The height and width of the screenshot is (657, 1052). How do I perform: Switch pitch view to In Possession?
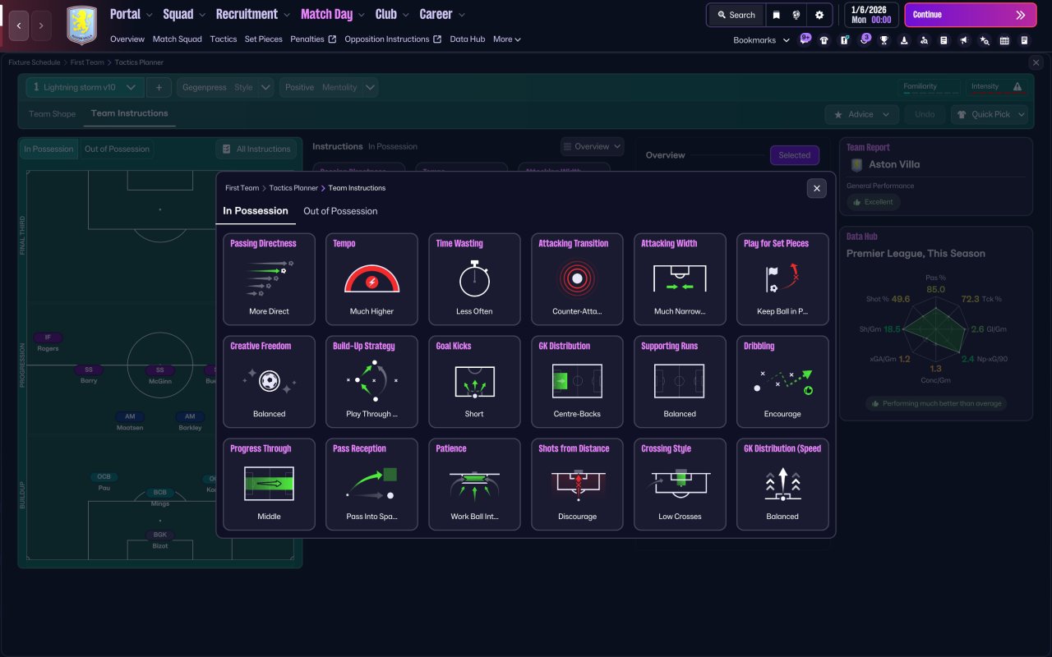tap(48, 149)
